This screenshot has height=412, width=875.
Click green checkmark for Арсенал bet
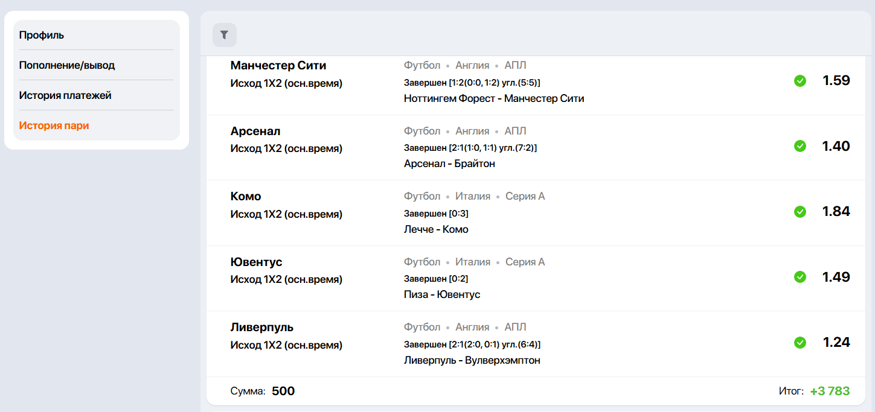(x=800, y=146)
